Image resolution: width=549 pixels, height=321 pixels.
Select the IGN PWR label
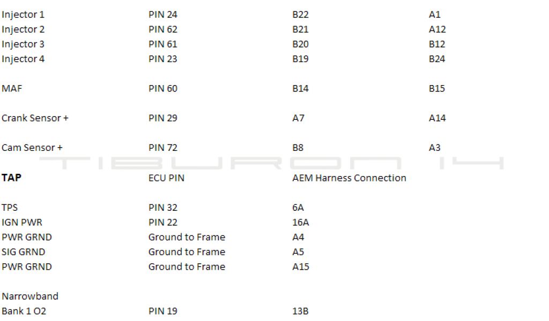tap(22, 222)
